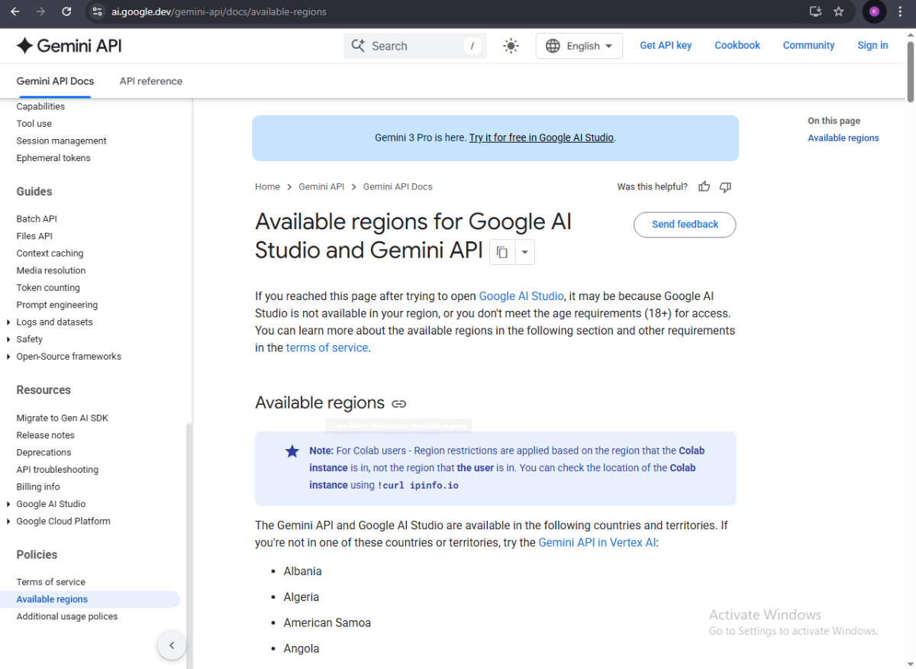Image resolution: width=916 pixels, height=669 pixels.
Task: Open the Gemini API in Vertex AI link
Action: [x=597, y=542]
